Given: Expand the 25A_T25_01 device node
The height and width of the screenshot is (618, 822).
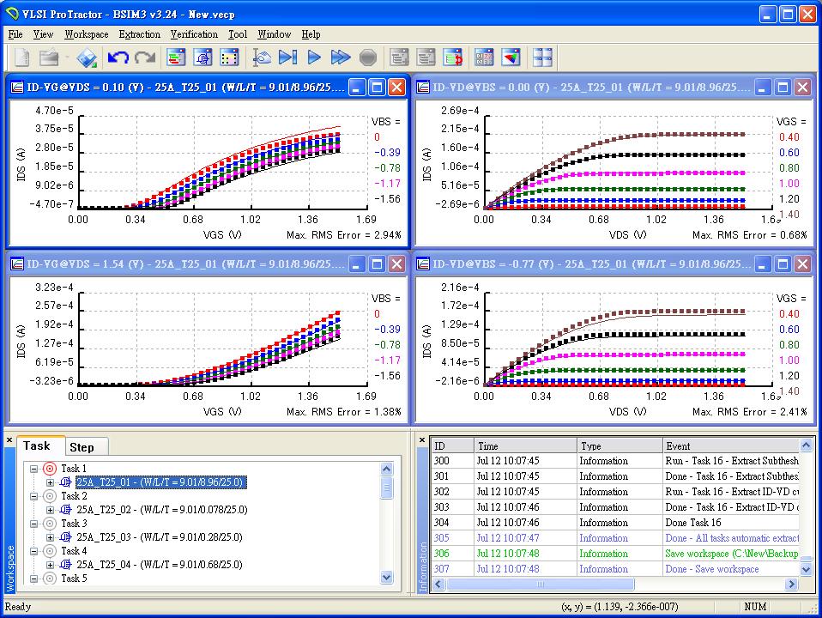Looking at the screenshot, I should pyautogui.click(x=50, y=482).
